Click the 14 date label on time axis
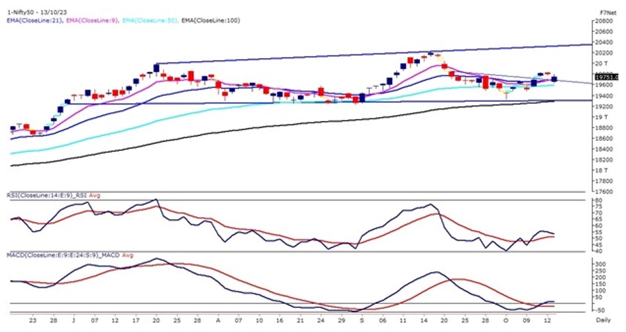This screenshot has width=626, height=332. click(424, 320)
